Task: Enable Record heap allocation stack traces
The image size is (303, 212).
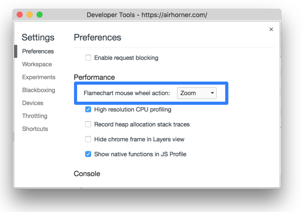Action: 88,124
